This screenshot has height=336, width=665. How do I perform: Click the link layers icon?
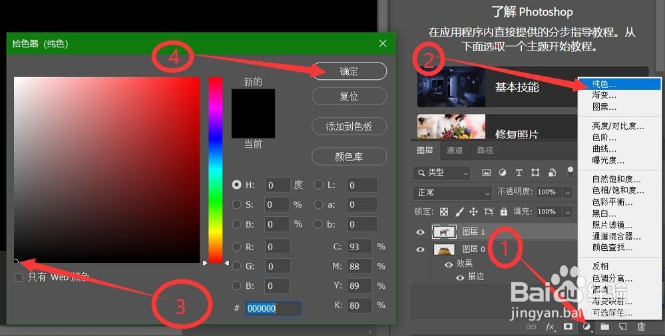(x=531, y=326)
